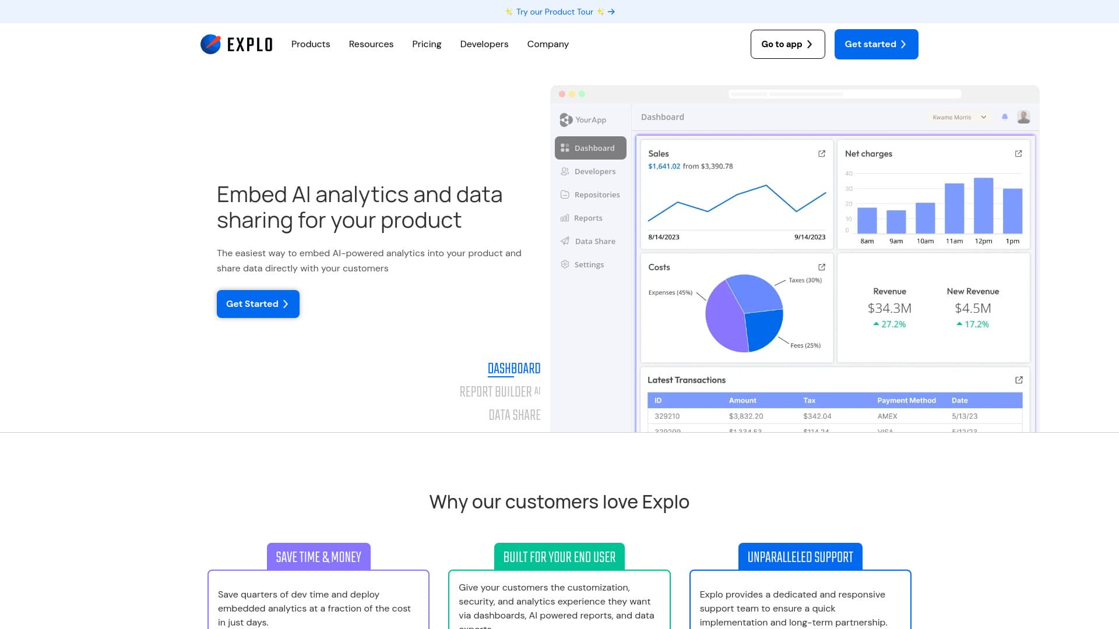
Task: Click the notification bell in the dashboard header
Action: 1004,116
